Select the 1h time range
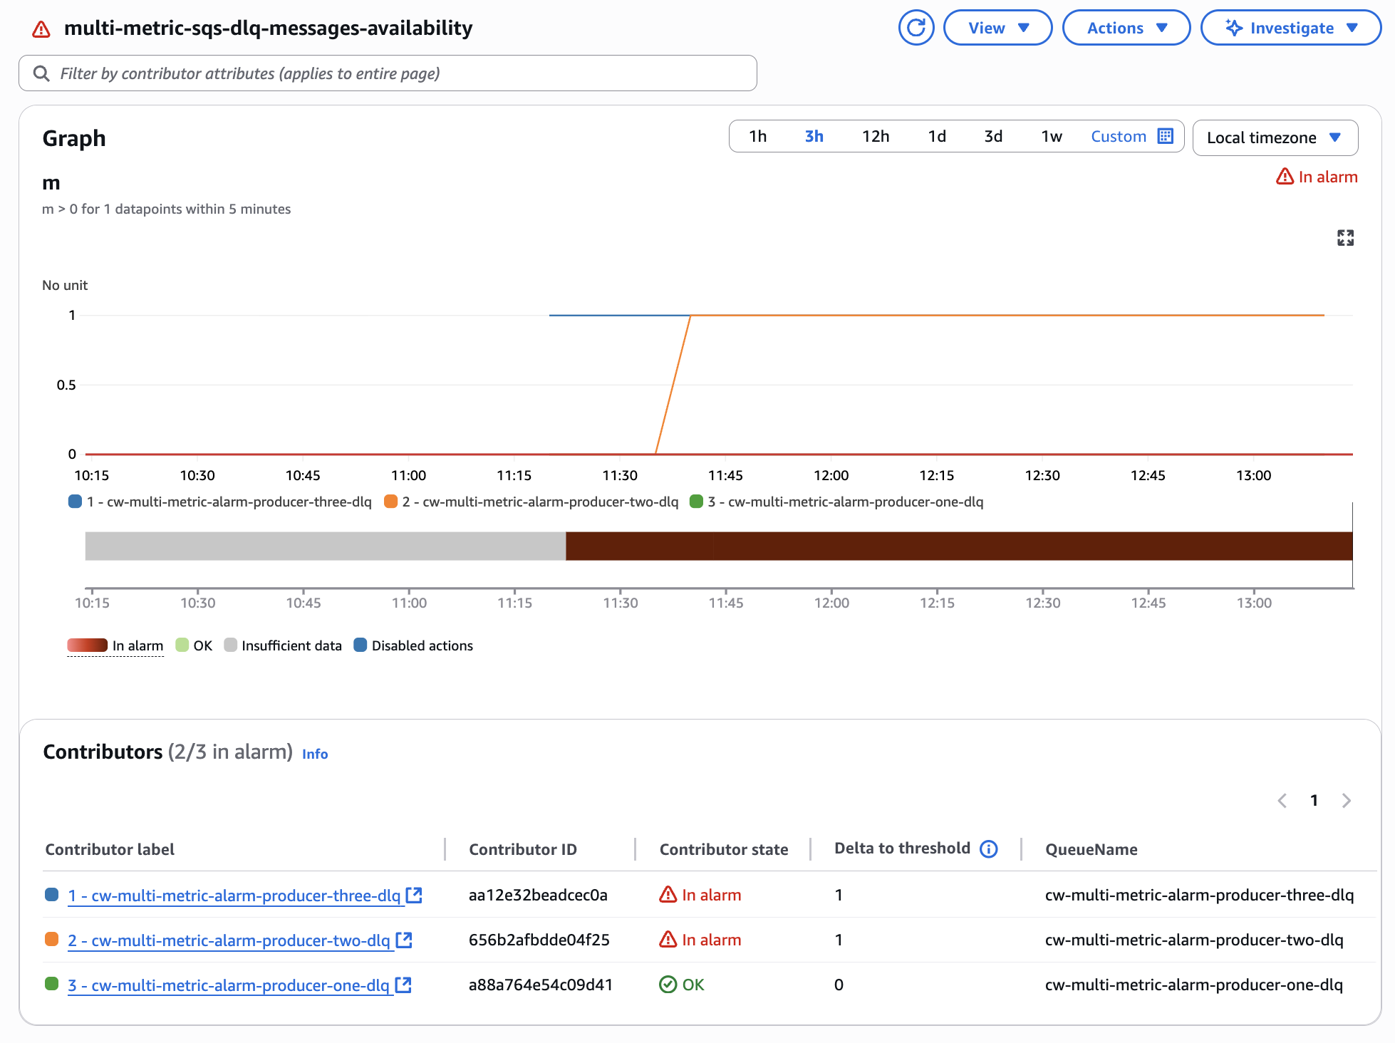 [x=758, y=136]
